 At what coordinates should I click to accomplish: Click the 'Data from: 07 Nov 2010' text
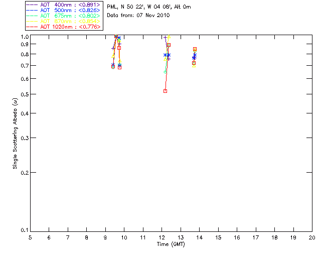pos(138,16)
